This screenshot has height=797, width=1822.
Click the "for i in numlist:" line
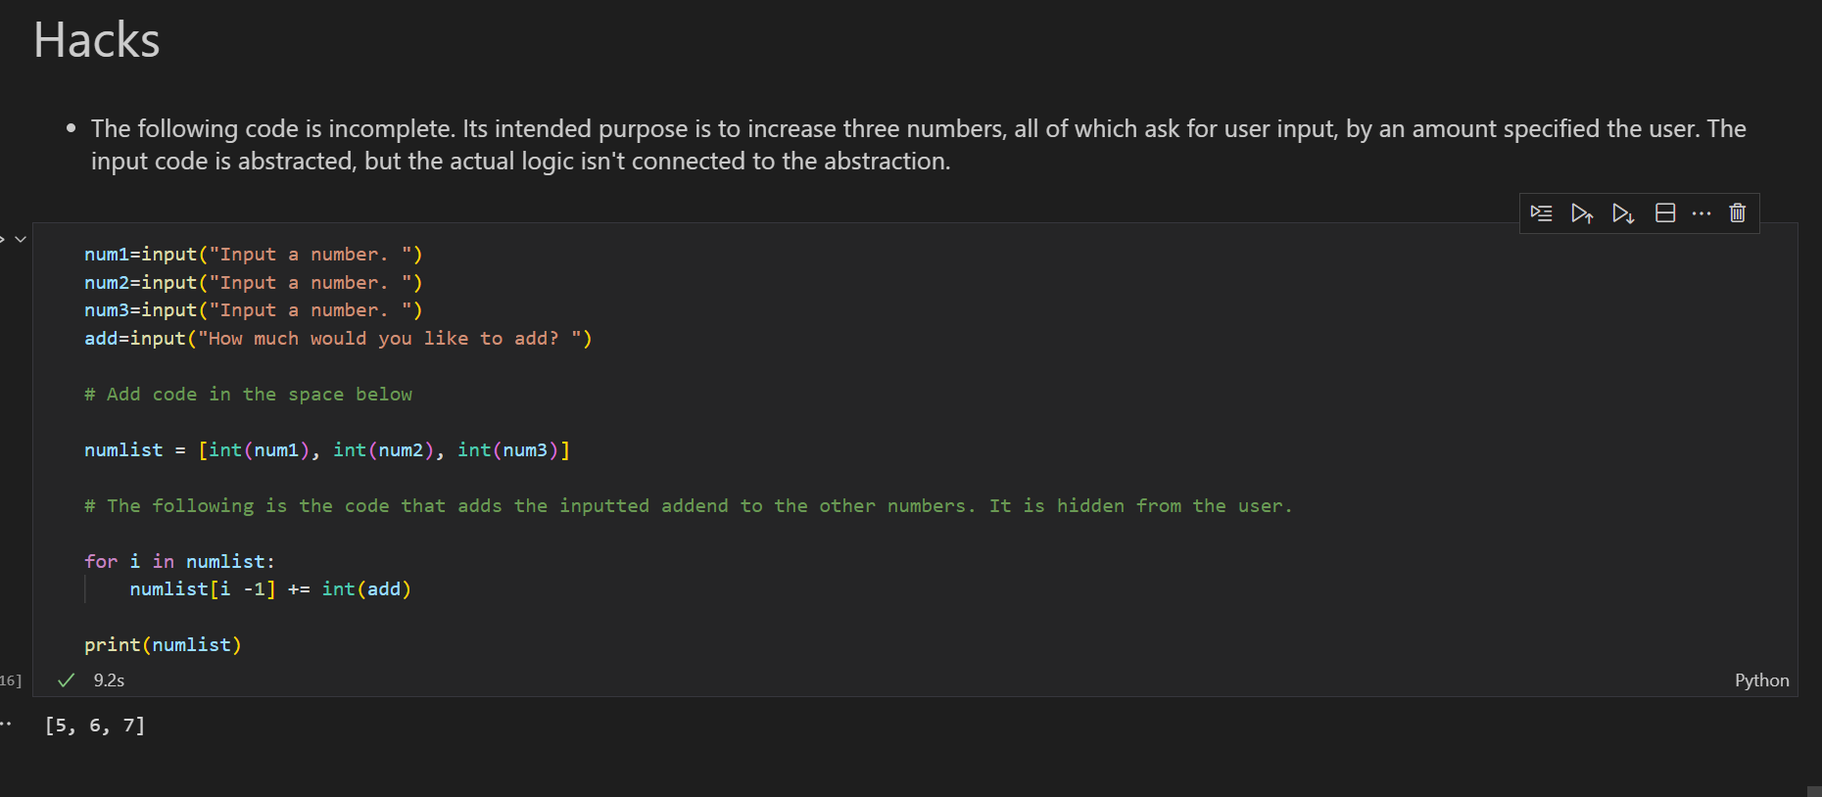point(180,562)
